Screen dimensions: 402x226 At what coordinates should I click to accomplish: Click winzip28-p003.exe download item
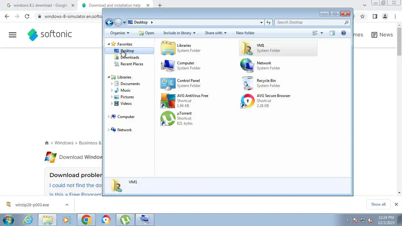coord(32,205)
